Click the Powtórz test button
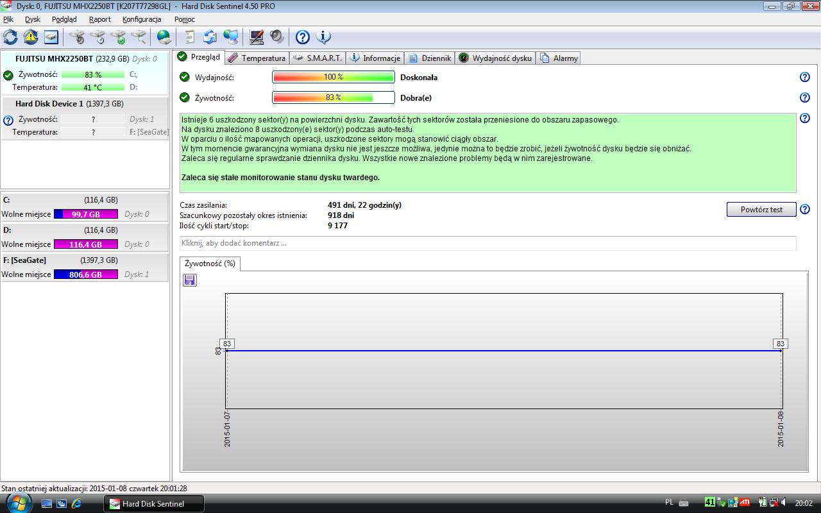 pos(761,210)
